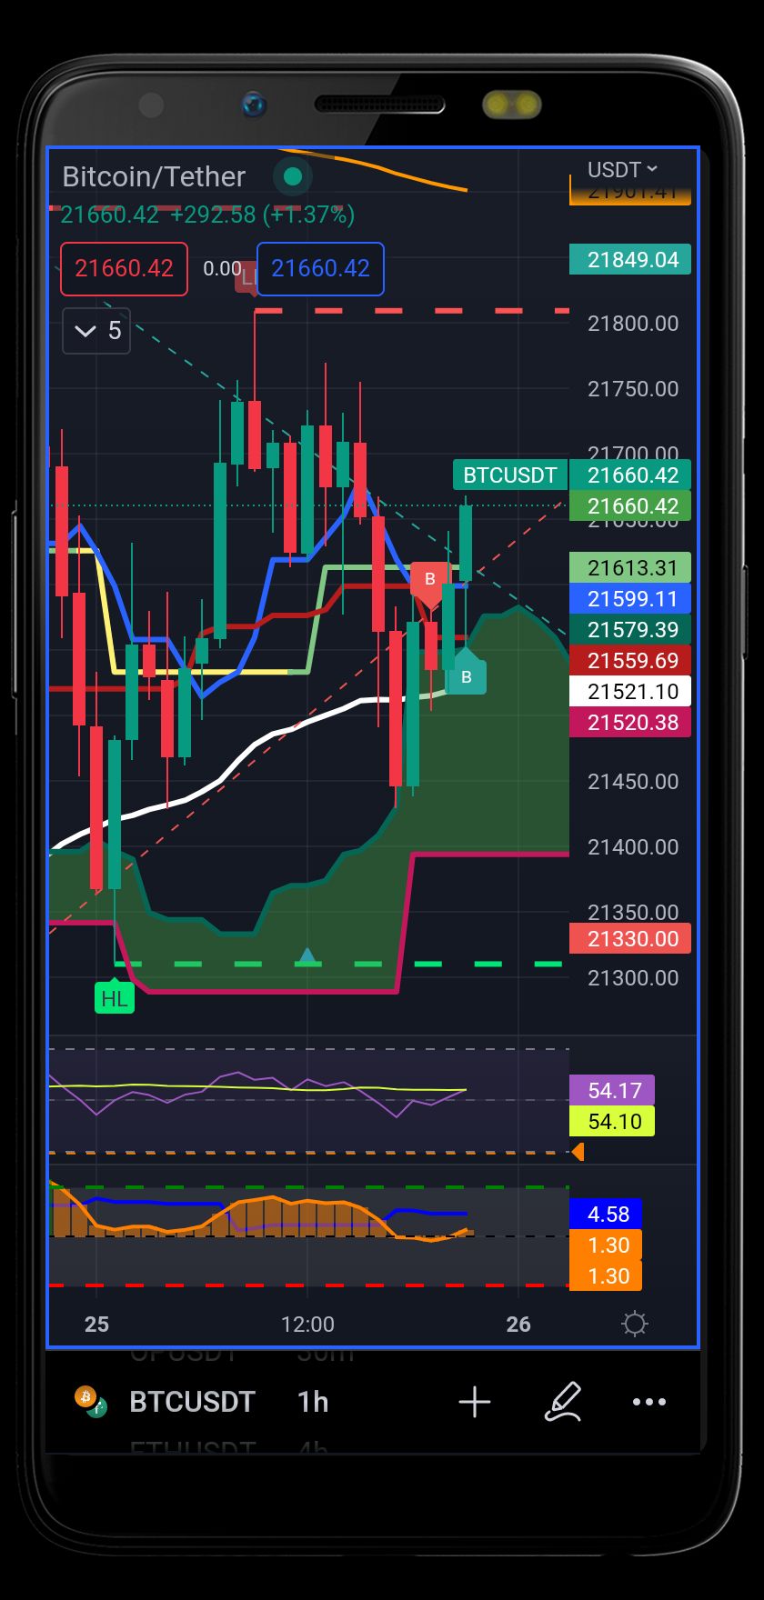
Task: Click the green HL label marker
Action: click(x=115, y=997)
